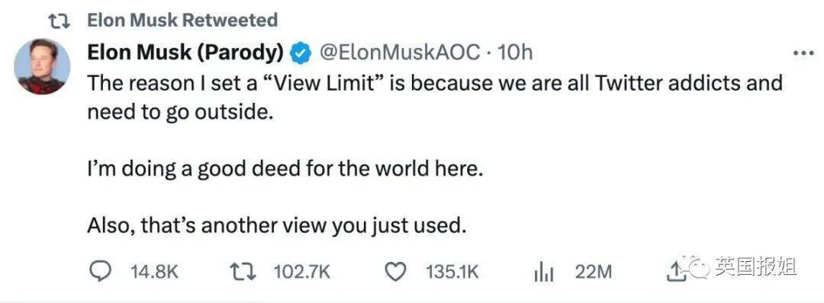The height and width of the screenshot is (303, 824).
Task: Click the share upload icon
Action: pos(674,271)
